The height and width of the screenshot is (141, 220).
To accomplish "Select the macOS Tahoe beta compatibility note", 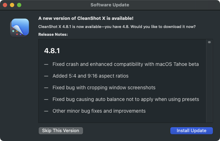I will point(126,64).
